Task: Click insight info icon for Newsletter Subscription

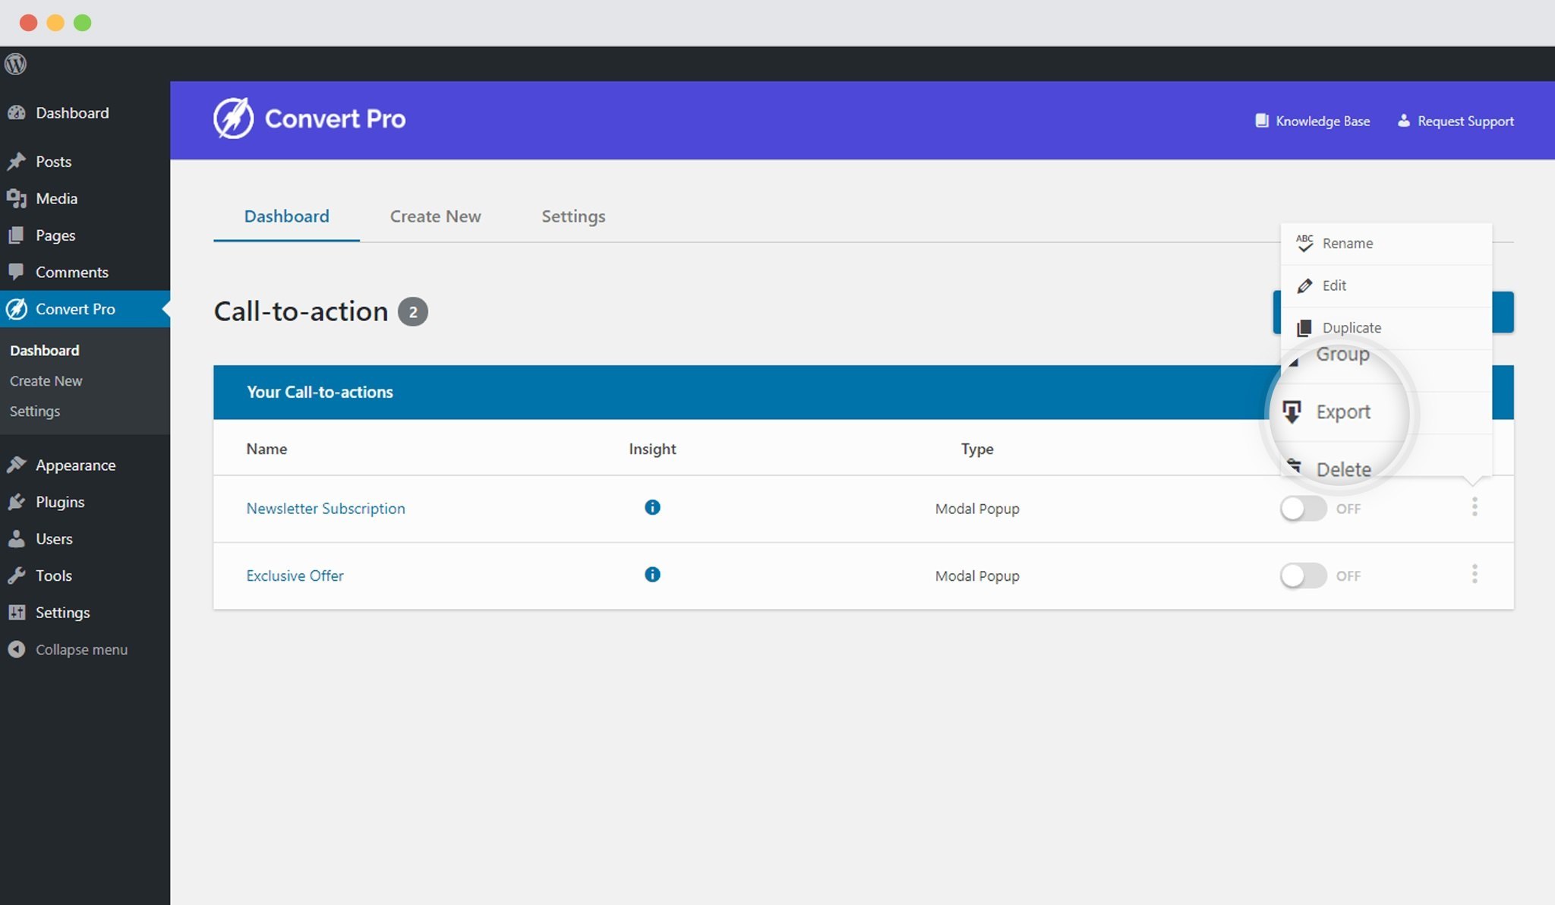Action: pos(652,507)
